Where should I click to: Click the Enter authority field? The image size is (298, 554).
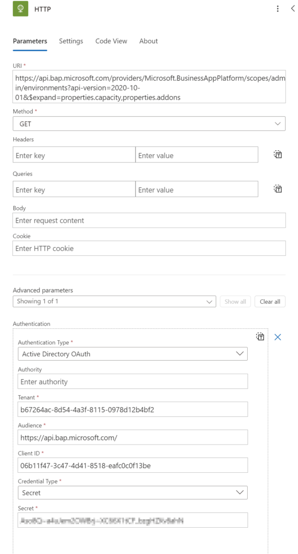pyautogui.click(x=133, y=381)
